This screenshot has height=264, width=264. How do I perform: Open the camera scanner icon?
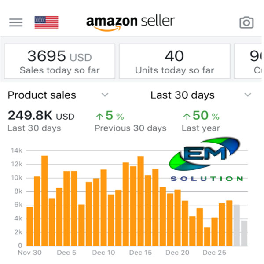pos(246,22)
